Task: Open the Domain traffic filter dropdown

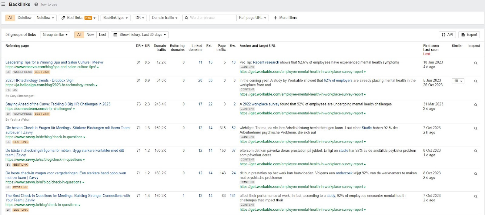Action: click(x=165, y=18)
